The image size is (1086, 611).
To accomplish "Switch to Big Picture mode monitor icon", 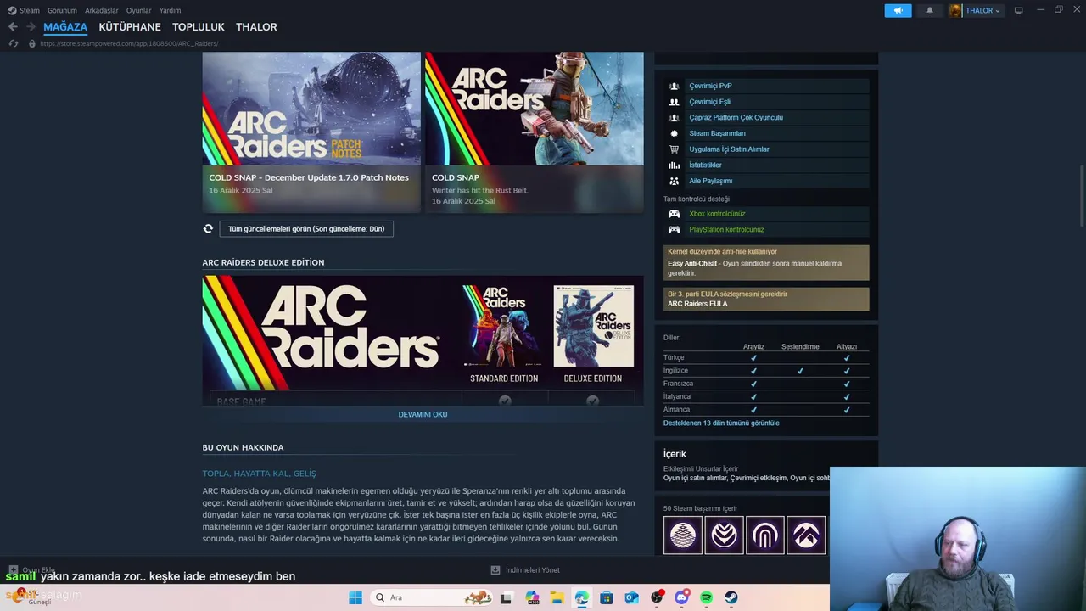I will click(1019, 11).
